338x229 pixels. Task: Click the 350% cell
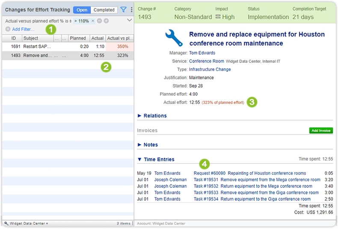point(120,47)
